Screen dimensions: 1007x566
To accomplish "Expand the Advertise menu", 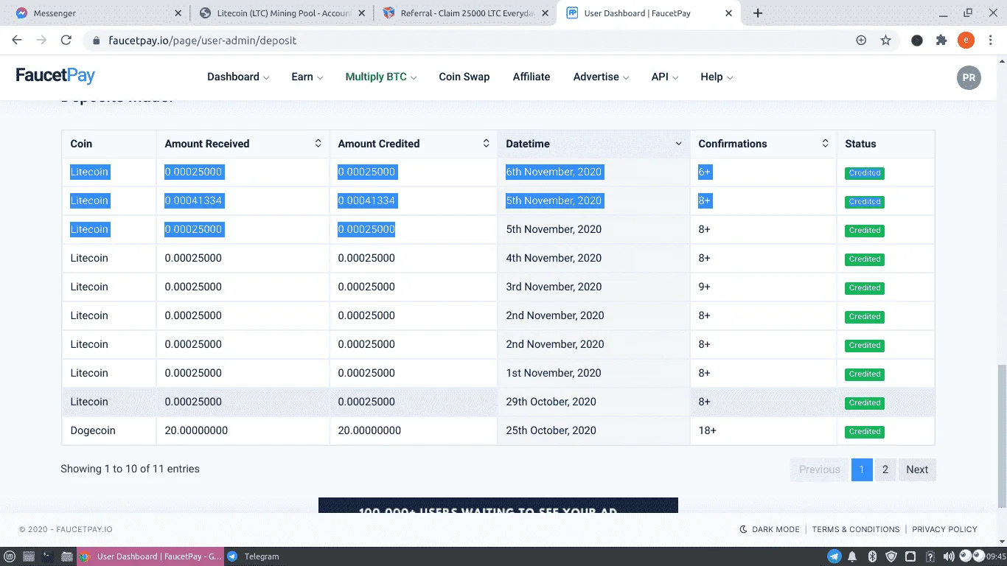I will click(601, 77).
